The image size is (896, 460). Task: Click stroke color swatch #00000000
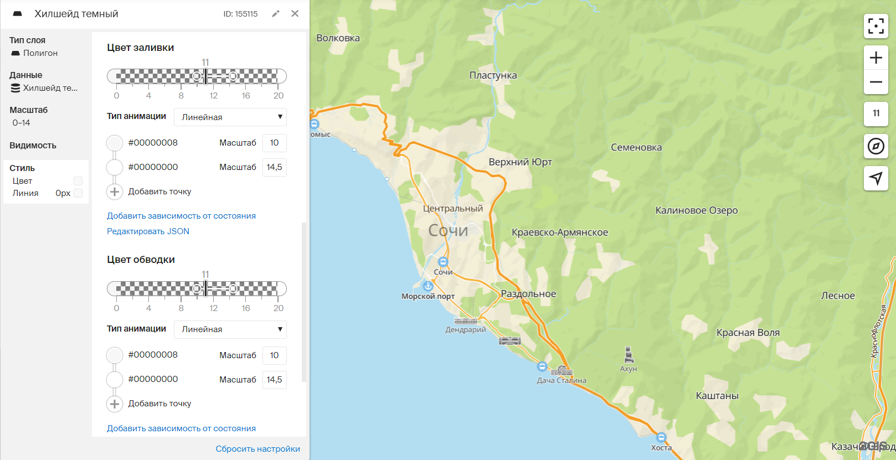click(x=115, y=380)
